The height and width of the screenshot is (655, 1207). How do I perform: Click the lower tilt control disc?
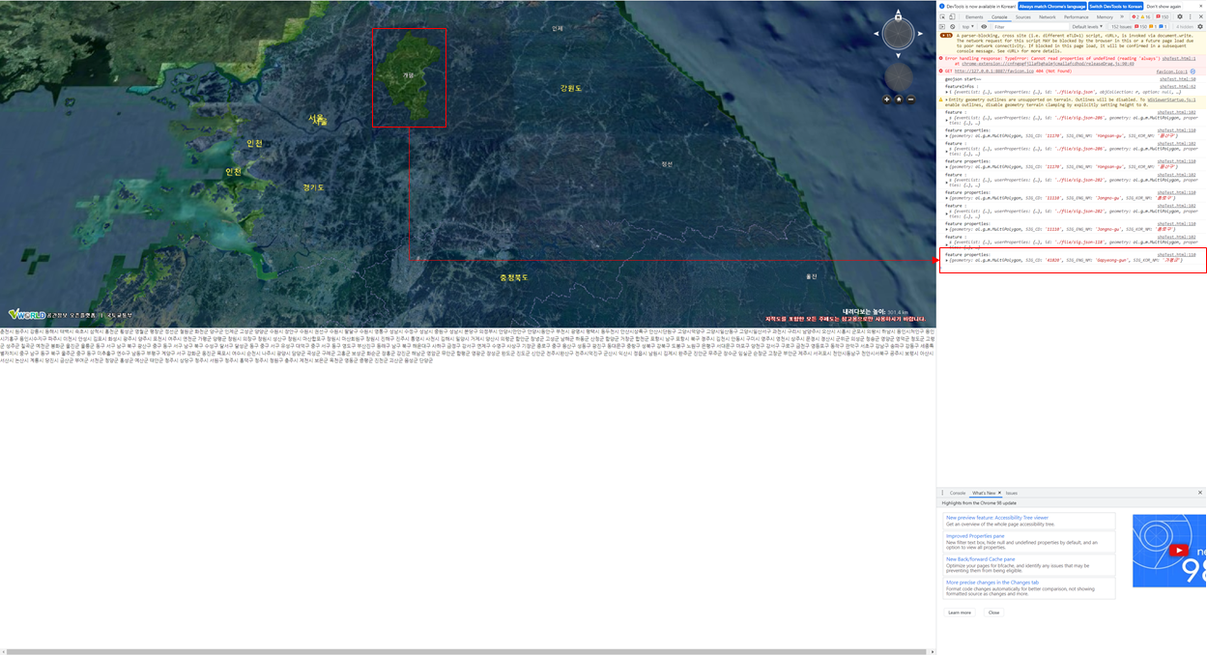[x=899, y=77]
